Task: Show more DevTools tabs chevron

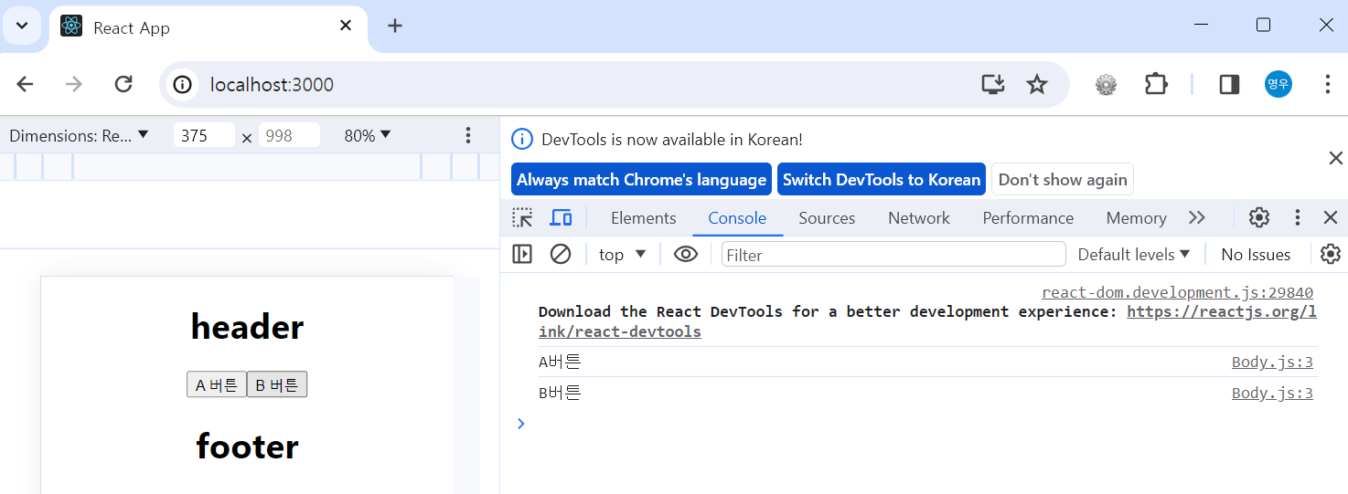Action: (1196, 217)
